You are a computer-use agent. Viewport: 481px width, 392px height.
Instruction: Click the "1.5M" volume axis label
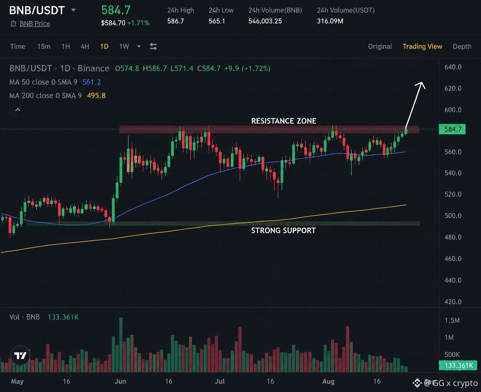point(452,320)
